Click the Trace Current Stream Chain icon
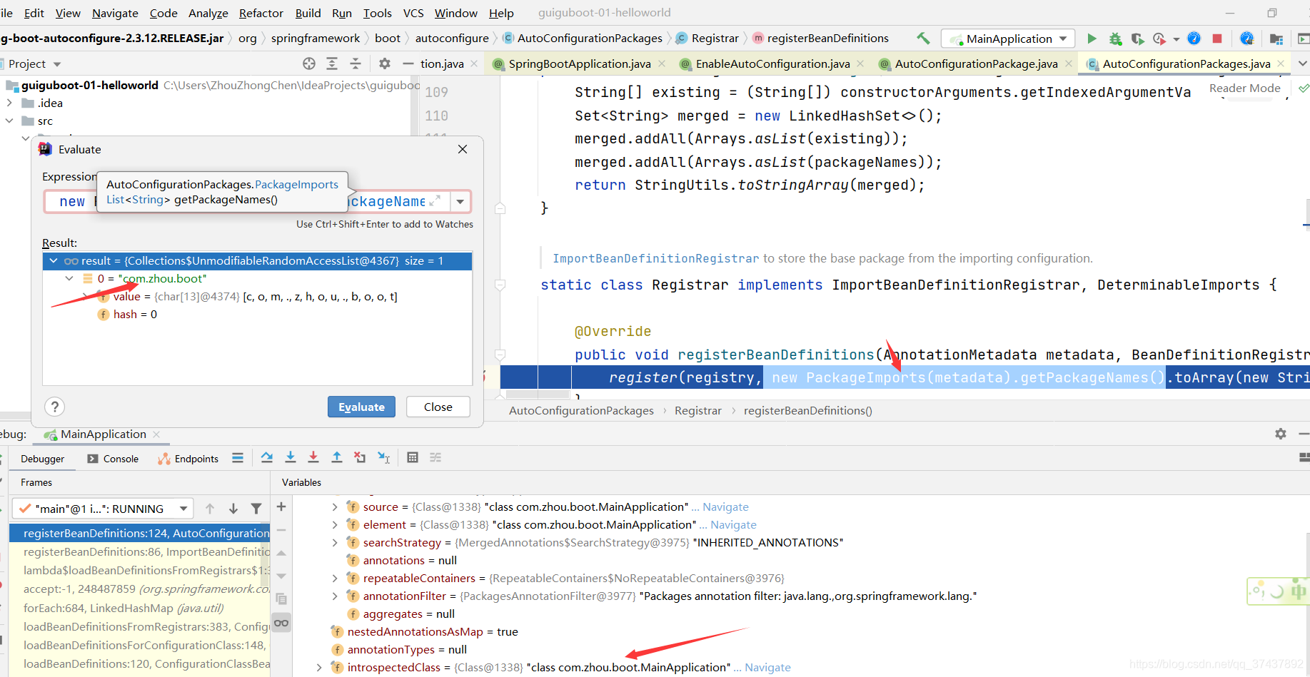Viewport: 1310px width, 677px height. tap(435, 457)
